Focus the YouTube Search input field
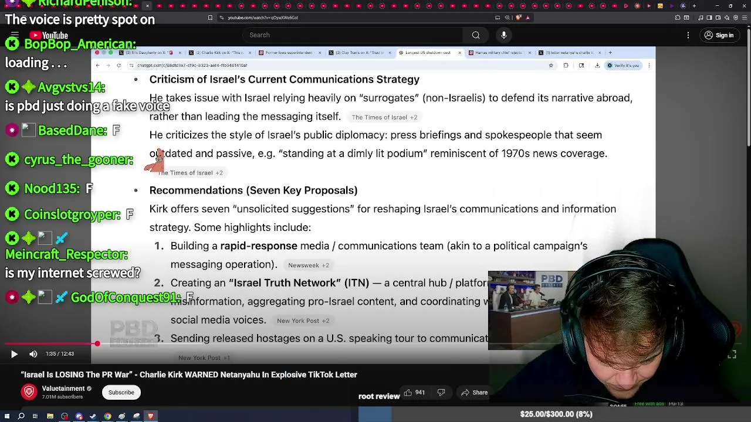 point(352,35)
